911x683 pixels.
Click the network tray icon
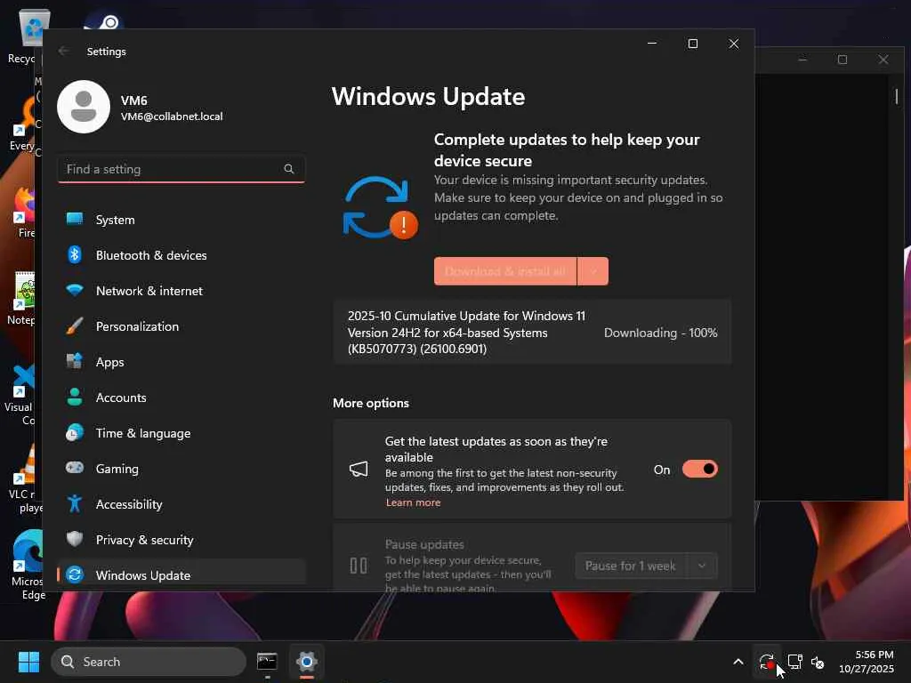point(794,662)
